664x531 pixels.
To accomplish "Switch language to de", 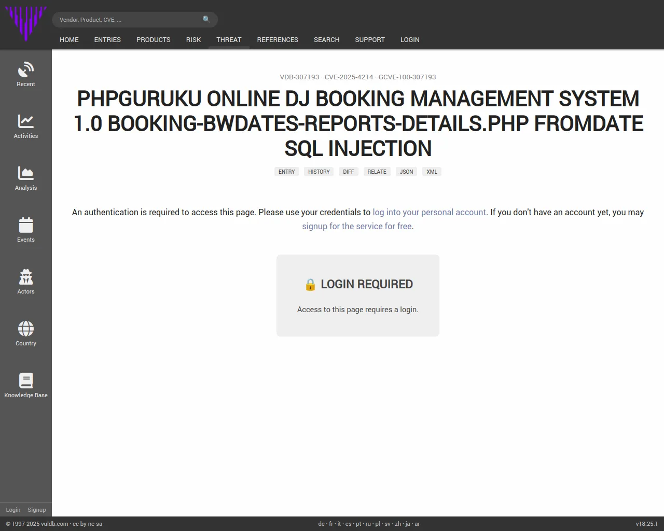I will 322,524.
